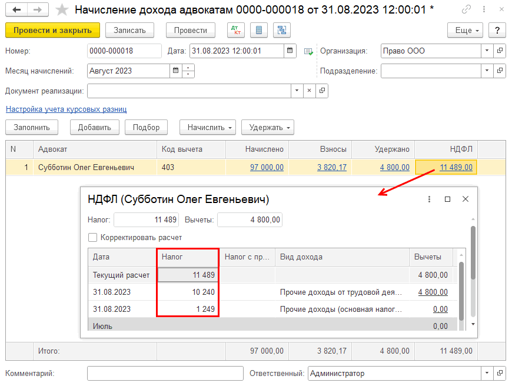Click Провести и закрыть button
Image resolution: width=512 pixels, height=386 pixels.
point(52,31)
